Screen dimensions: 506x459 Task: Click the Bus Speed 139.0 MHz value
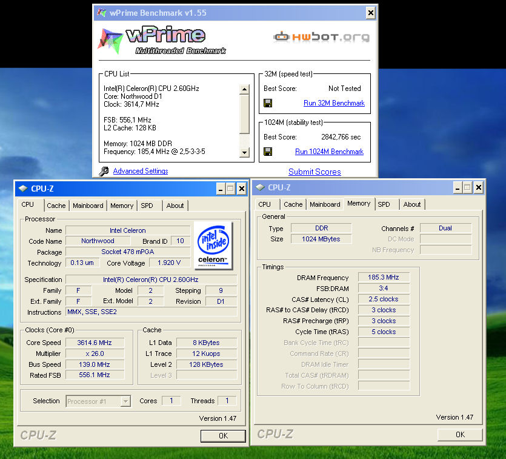[x=95, y=364]
